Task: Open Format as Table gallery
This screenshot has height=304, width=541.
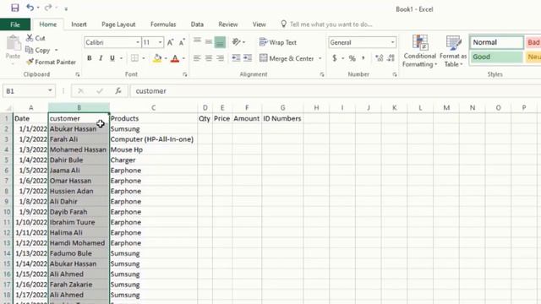Action: 453,51
